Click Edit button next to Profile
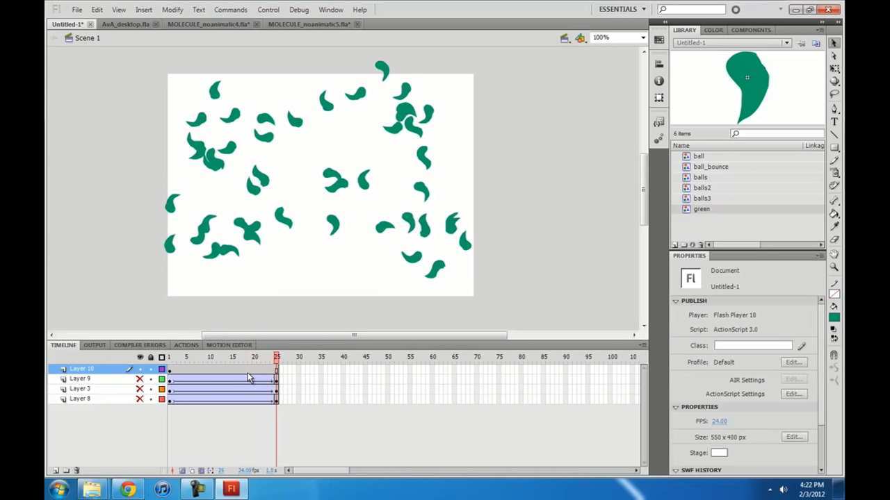Image resolution: width=890 pixels, height=500 pixels. (x=793, y=362)
